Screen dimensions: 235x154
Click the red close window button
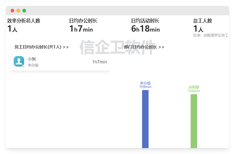click(x=12, y=11)
